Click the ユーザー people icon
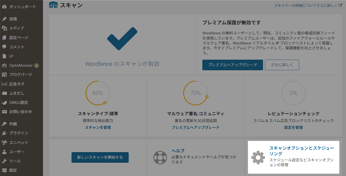346x176 pixels. point(4,152)
